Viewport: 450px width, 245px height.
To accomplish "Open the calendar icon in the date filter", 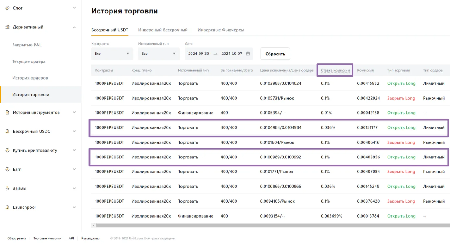I will pyautogui.click(x=248, y=54).
